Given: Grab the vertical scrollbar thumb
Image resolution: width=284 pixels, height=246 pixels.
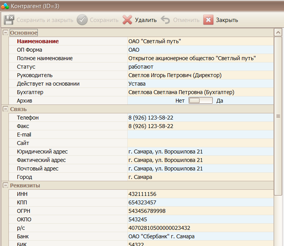Looking at the screenshot, I should tap(278, 116).
